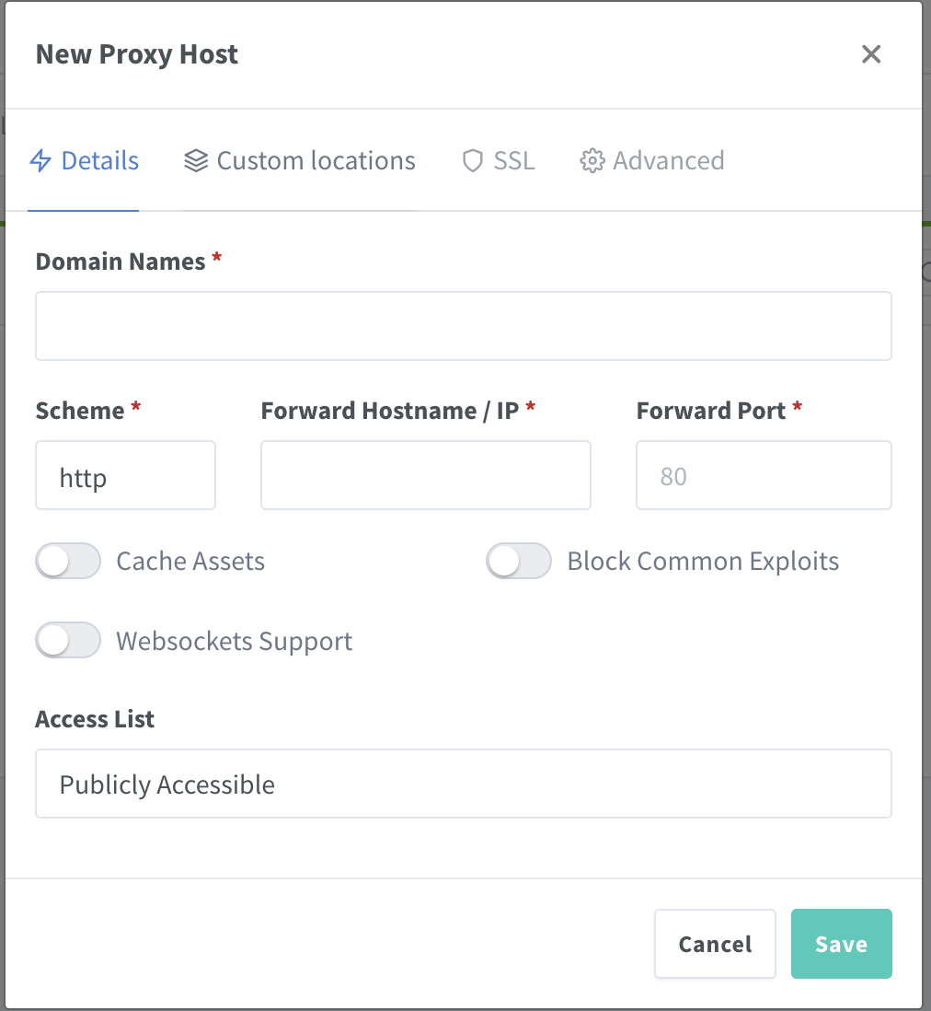Expand the Access List dropdown
Image resolution: width=931 pixels, height=1011 pixels.
pyautogui.click(x=463, y=784)
